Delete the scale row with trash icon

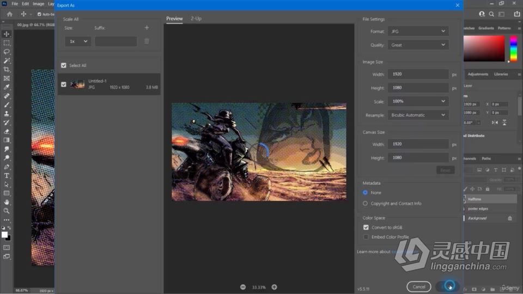[147, 41]
